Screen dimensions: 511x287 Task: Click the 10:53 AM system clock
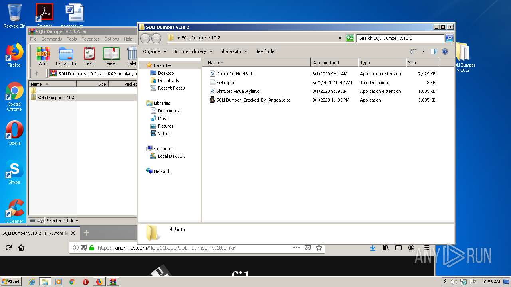tap(491, 282)
